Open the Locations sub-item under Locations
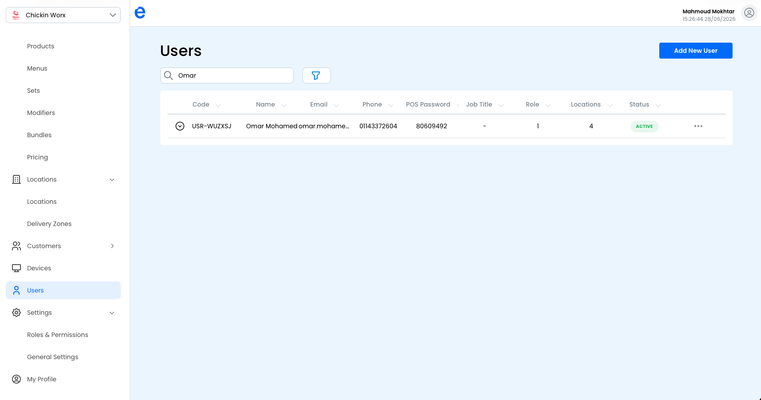Viewport: 761px width, 400px height. tap(42, 202)
